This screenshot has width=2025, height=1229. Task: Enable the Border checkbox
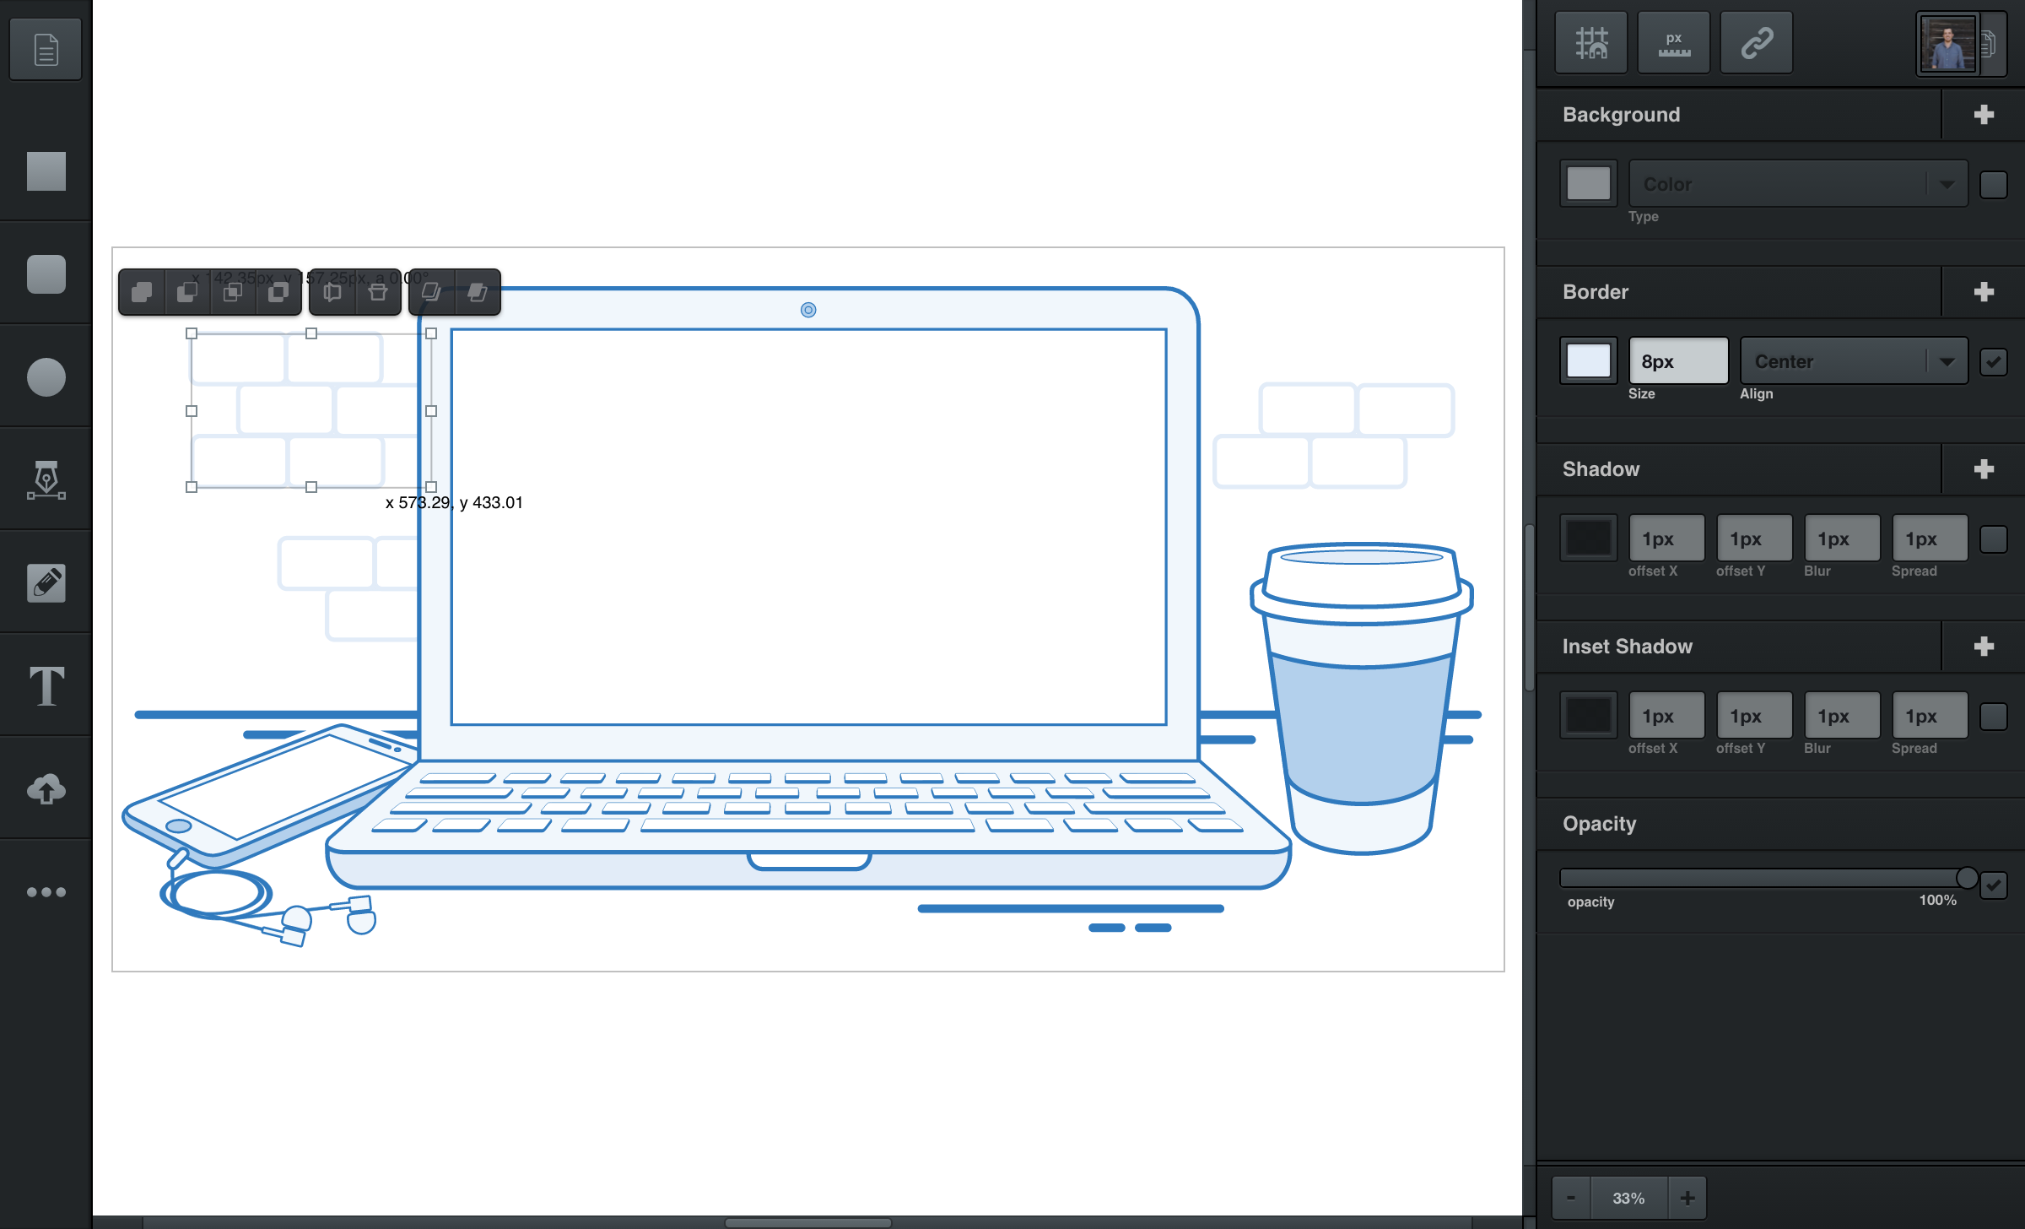(x=1994, y=361)
